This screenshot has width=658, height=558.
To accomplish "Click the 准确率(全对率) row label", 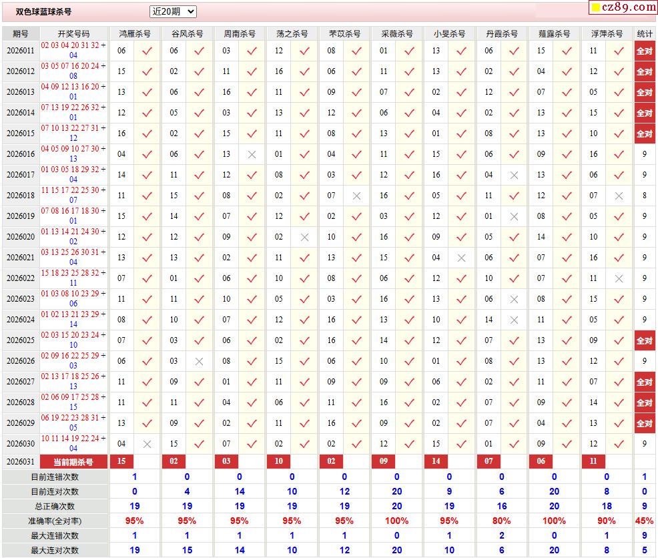I will point(55,521).
